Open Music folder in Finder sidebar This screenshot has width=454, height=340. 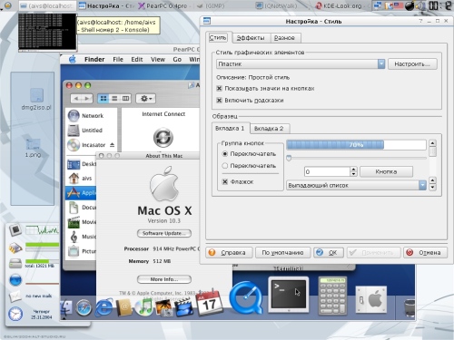82,237
